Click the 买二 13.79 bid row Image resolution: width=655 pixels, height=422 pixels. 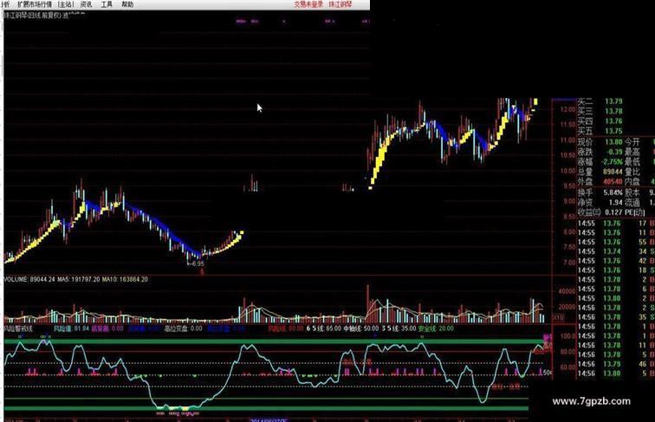(x=600, y=101)
